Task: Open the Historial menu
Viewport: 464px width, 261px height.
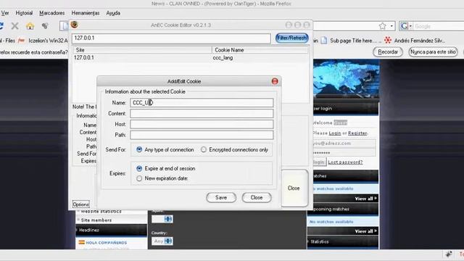Action: [x=24, y=13]
